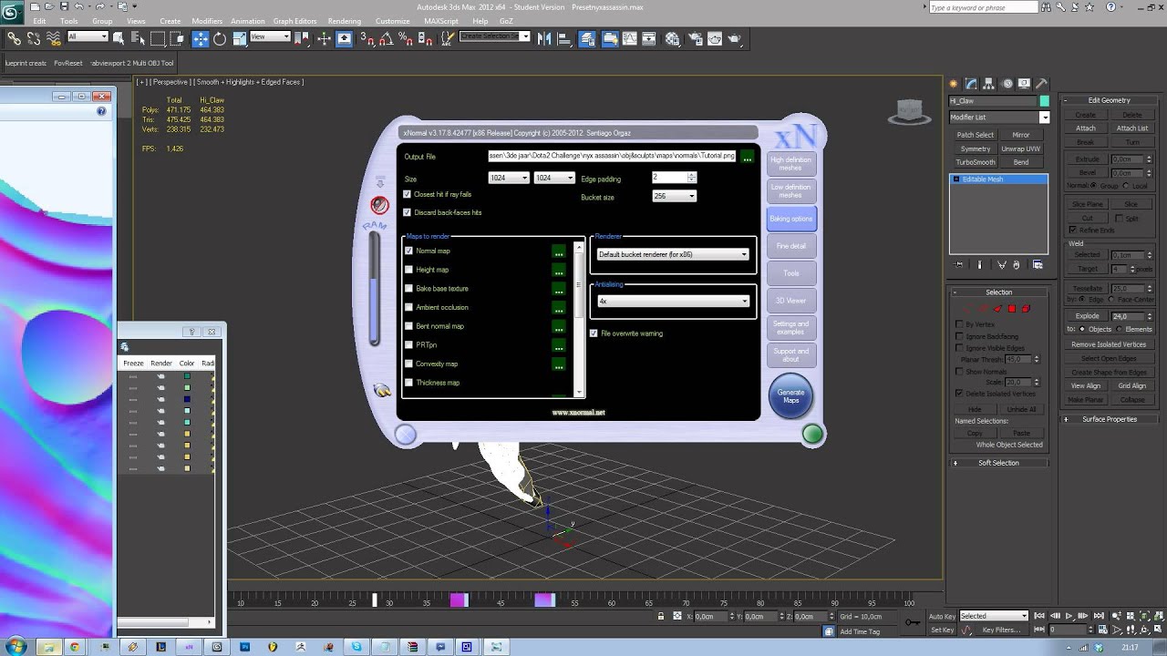Expand the Soft Selection rollout
Image resolution: width=1167 pixels, height=656 pixels.
998,463
